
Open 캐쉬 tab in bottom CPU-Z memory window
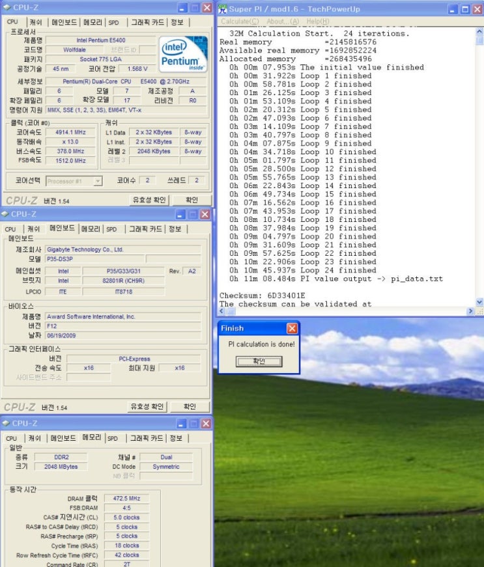click(35, 438)
